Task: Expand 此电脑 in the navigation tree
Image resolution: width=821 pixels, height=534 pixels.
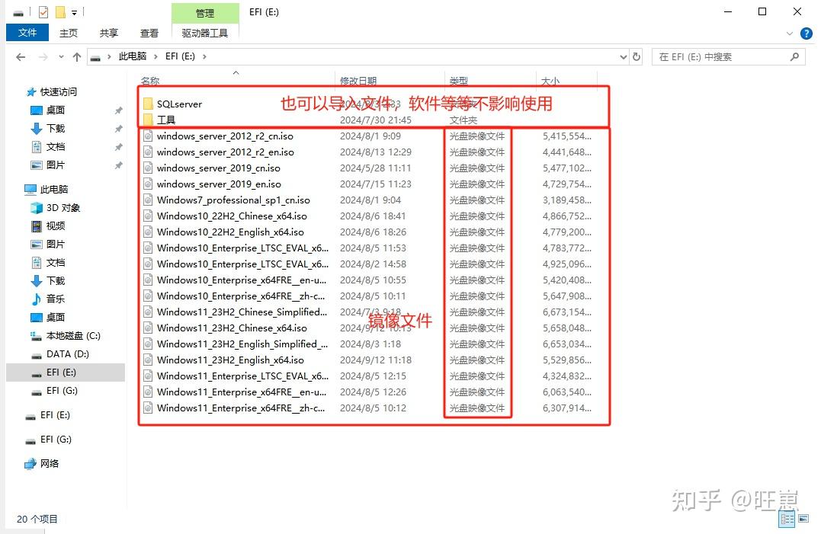Action: point(18,189)
